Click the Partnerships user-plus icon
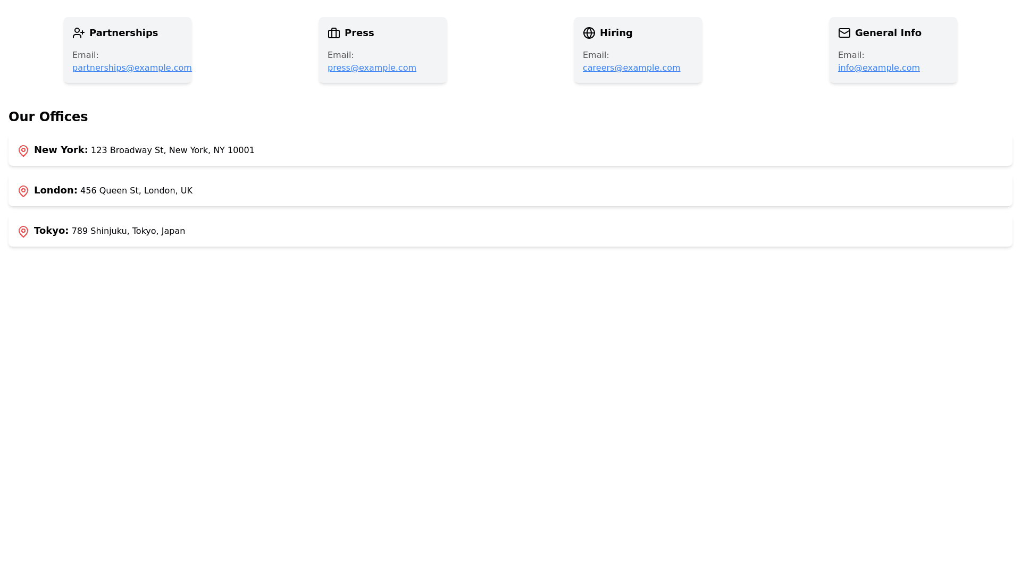The height and width of the screenshot is (574, 1021). [79, 33]
